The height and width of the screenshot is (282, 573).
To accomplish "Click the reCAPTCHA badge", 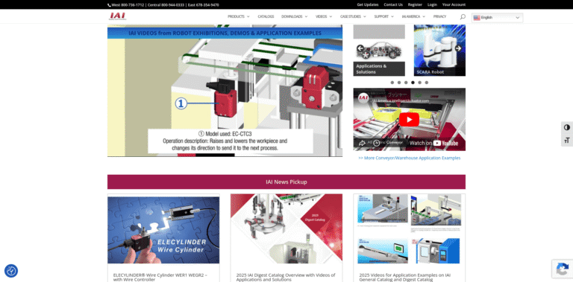I will [x=562, y=269].
